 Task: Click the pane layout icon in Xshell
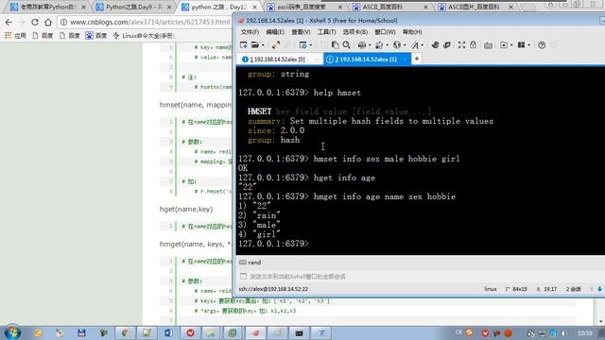521,45
